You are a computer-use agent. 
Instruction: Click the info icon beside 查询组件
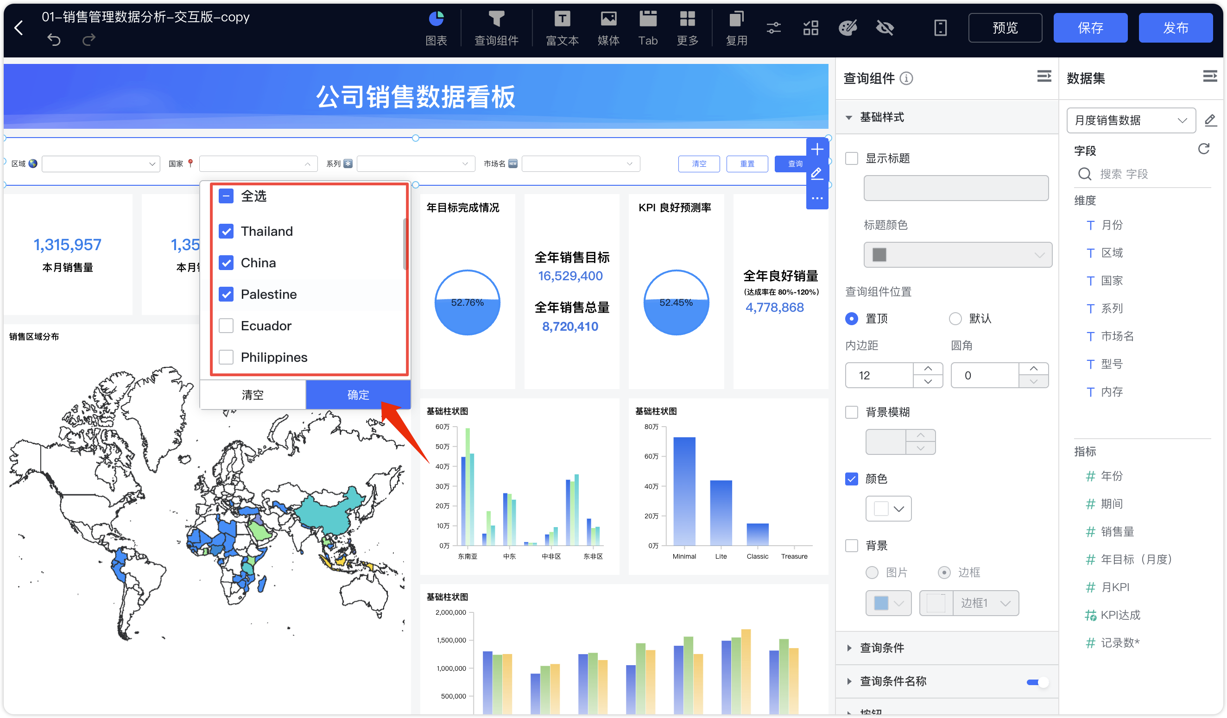point(905,78)
